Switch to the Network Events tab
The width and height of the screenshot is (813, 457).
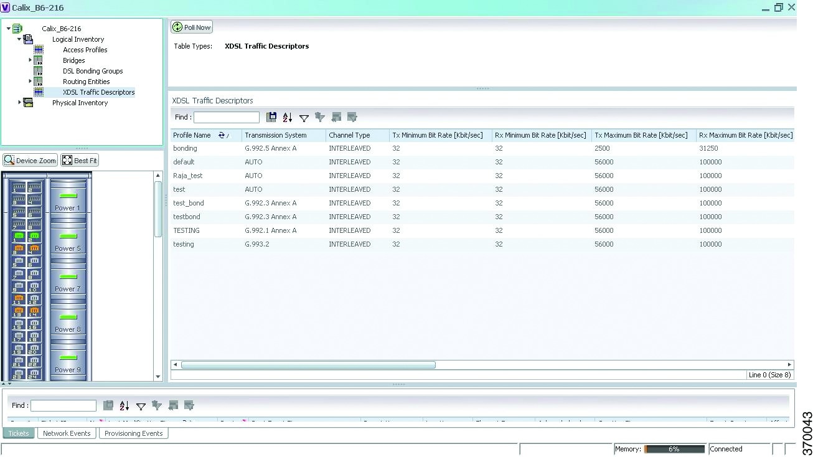(67, 433)
